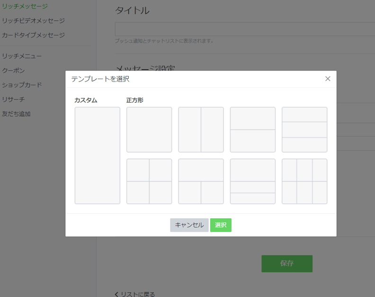This screenshot has height=297, width=375.
Task: Click the タイトル text input field
Action: 245,29
